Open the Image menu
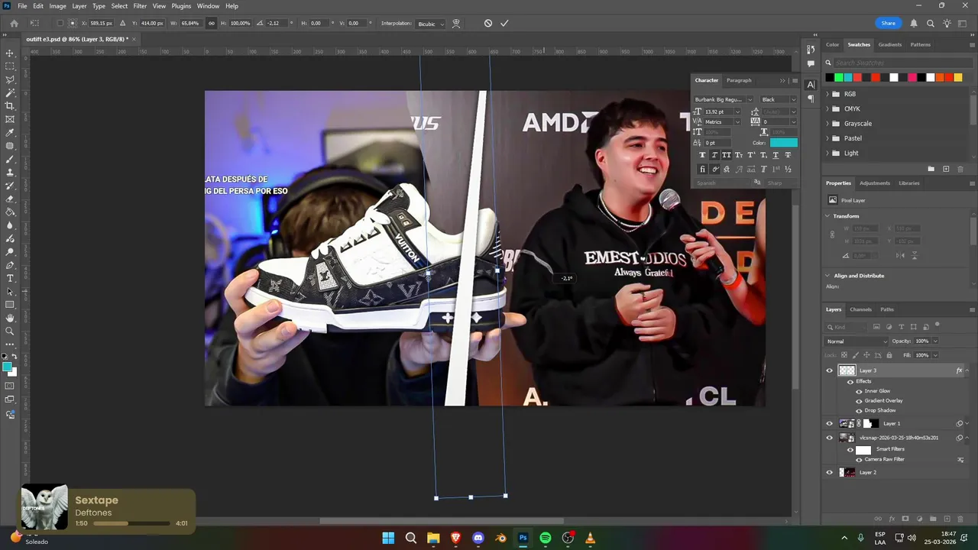 coord(58,6)
